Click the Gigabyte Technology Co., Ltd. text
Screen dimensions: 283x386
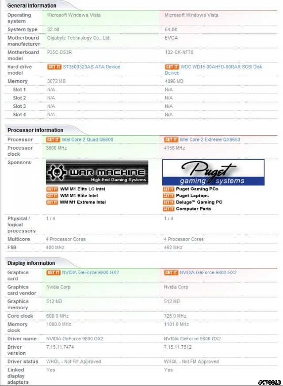click(79, 38)
